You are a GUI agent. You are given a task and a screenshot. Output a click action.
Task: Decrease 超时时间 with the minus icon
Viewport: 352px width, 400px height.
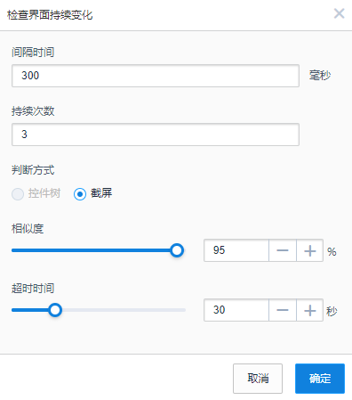tap(283, 310)
